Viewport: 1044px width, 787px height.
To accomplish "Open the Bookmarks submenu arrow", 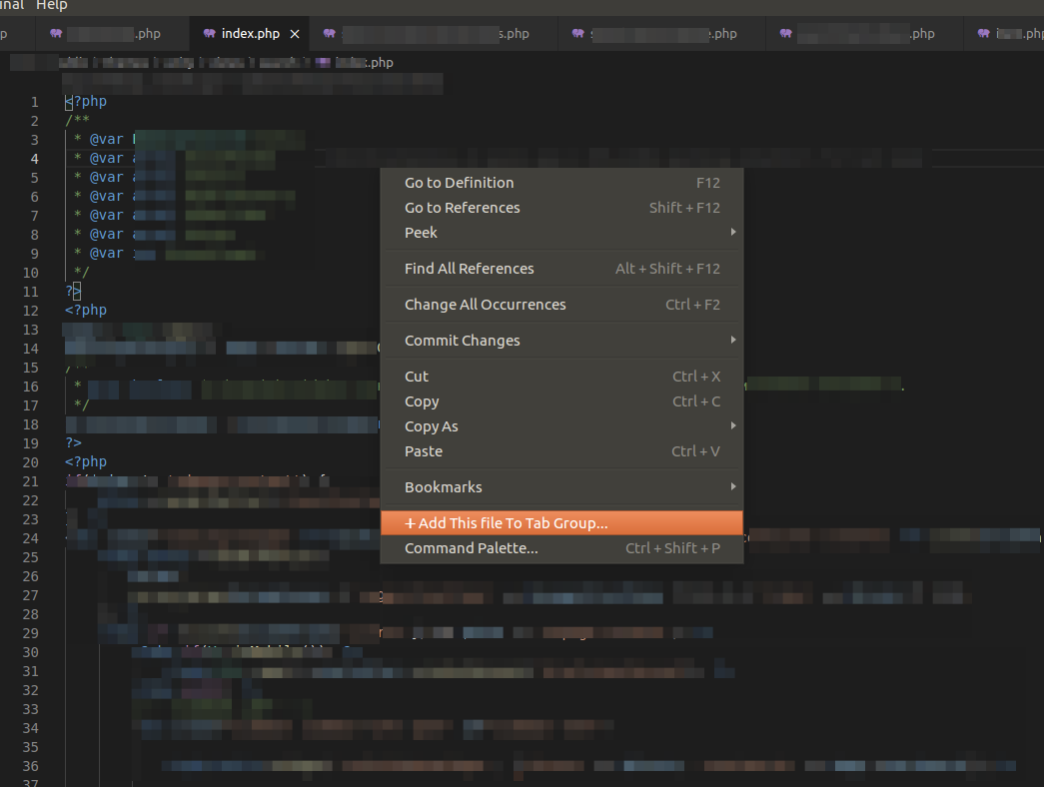I will [733, 486].
